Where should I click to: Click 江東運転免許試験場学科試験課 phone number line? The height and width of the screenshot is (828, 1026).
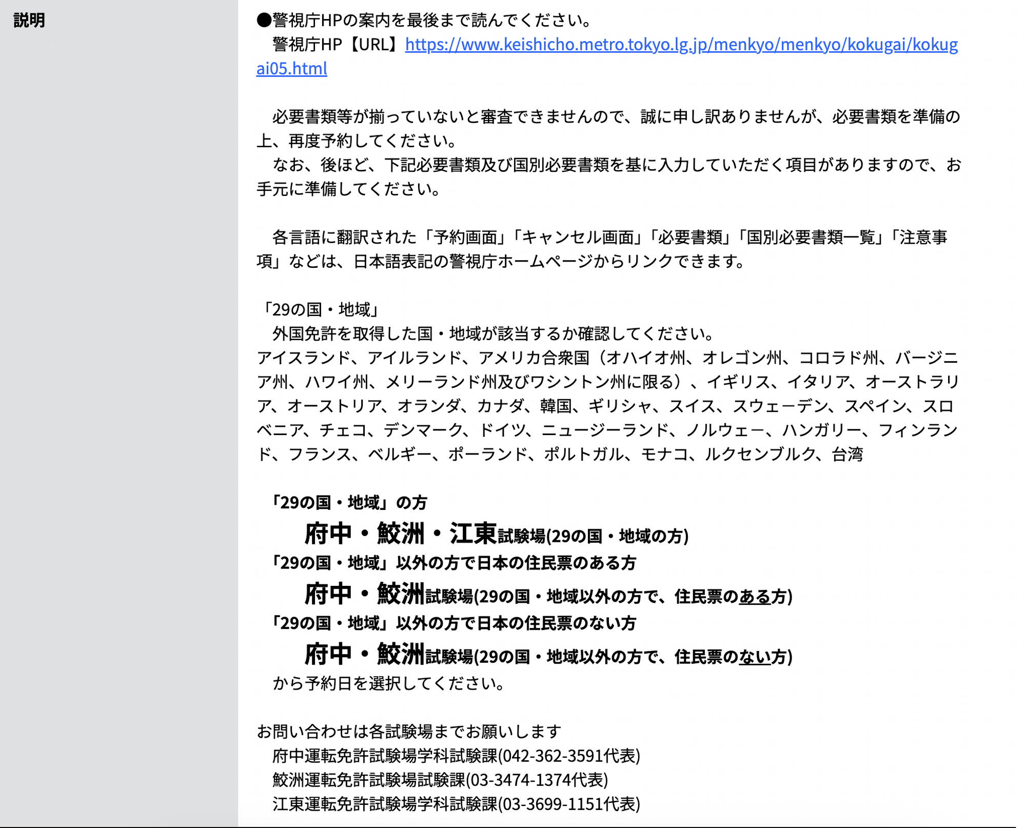point(457,804)
